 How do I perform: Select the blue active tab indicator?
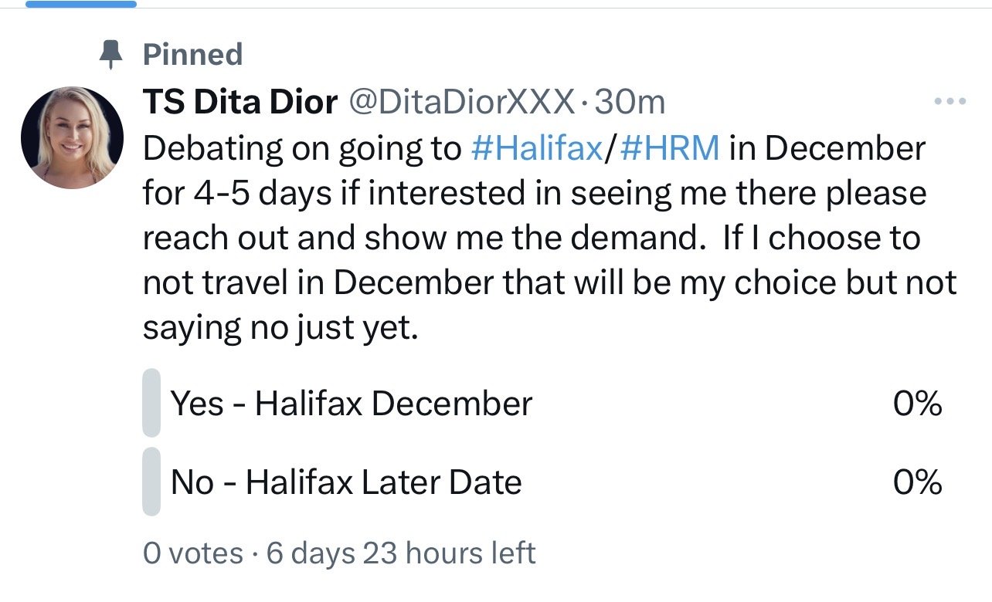pos(80,4)
